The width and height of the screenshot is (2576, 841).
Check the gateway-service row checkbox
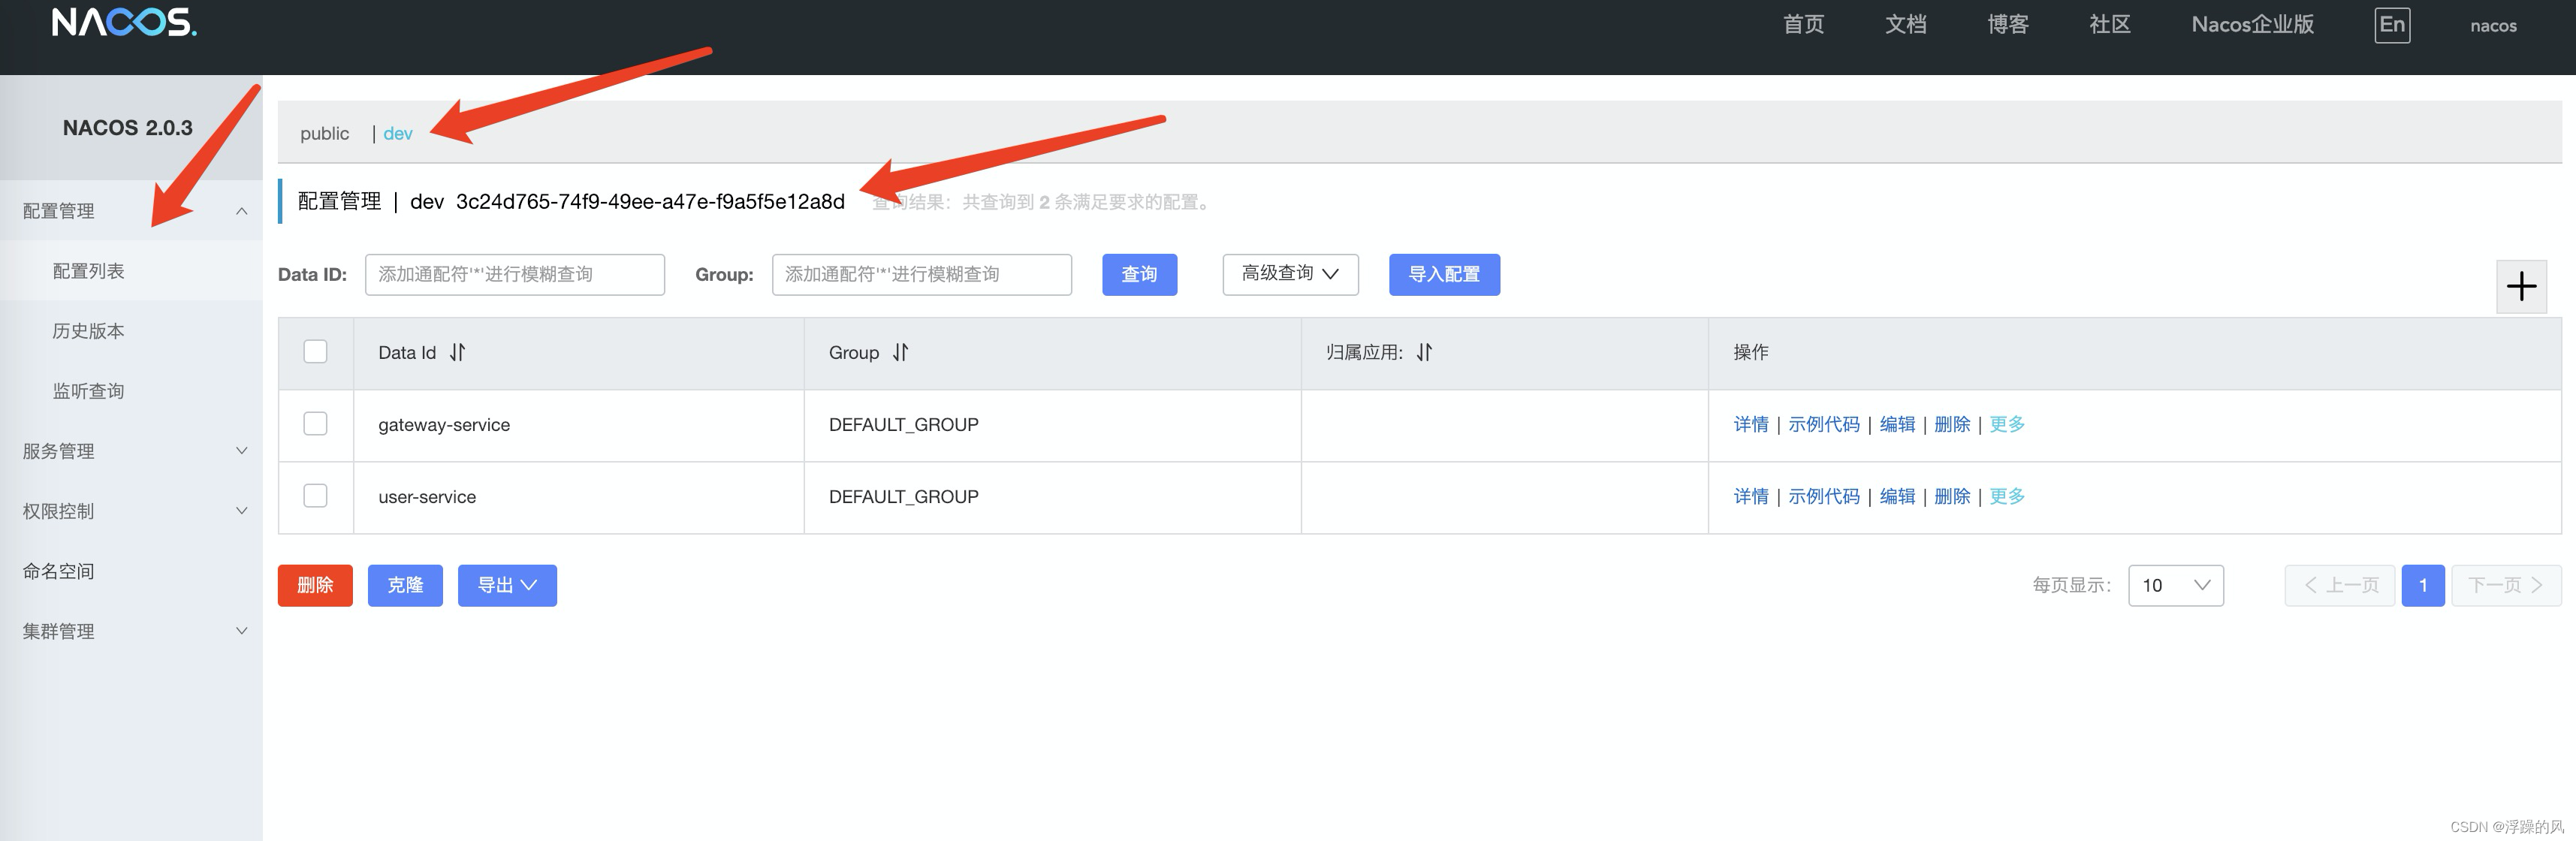click(x=315, y=424)
